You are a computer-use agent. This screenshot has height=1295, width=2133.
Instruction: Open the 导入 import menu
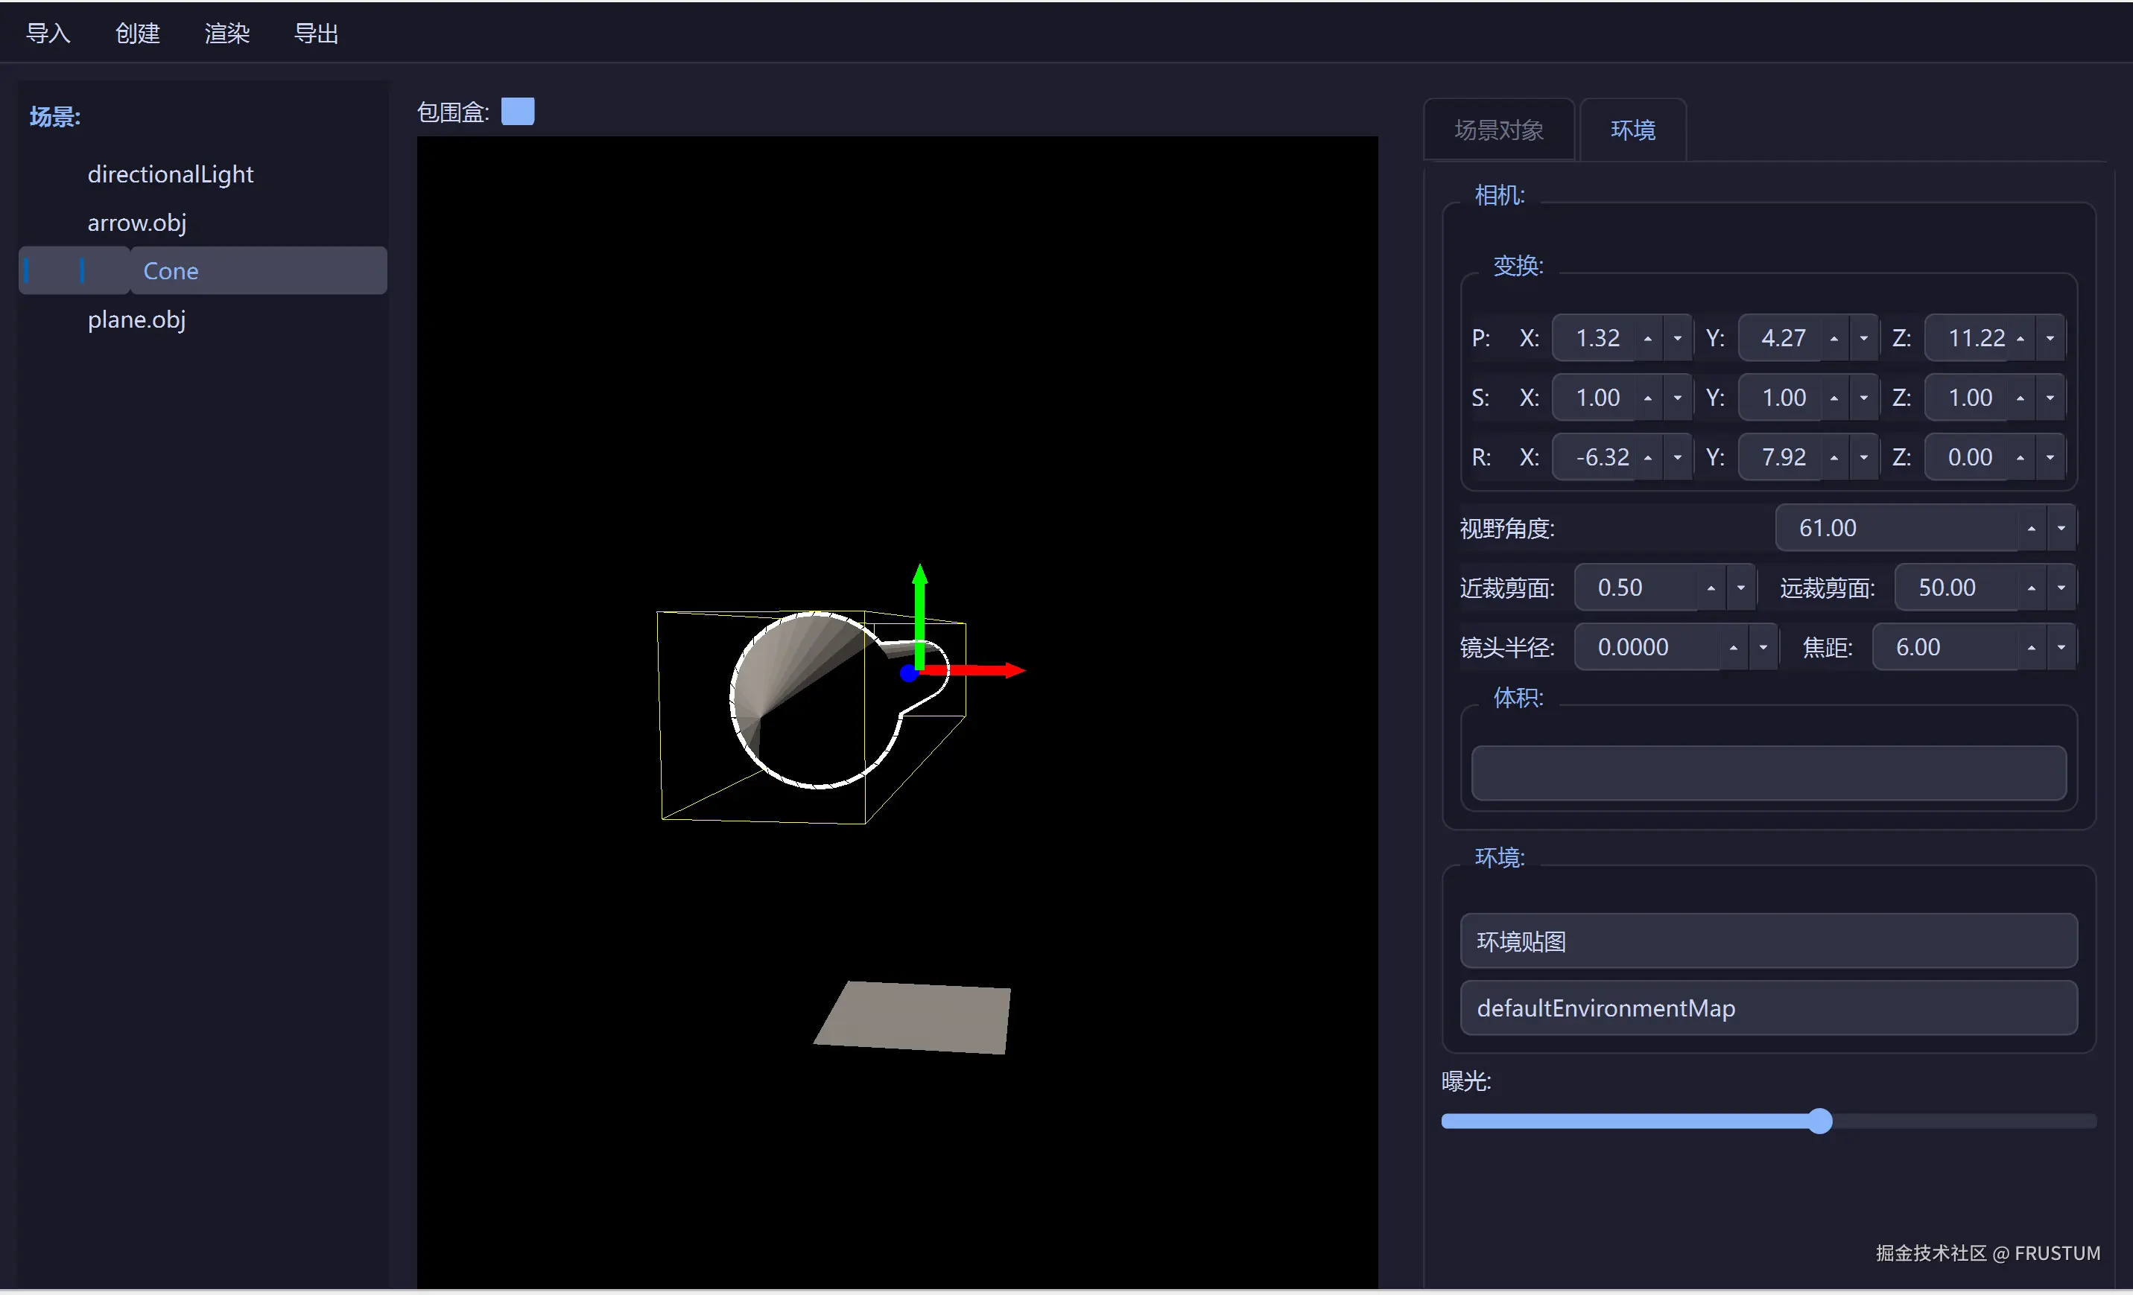pos(48,33)
